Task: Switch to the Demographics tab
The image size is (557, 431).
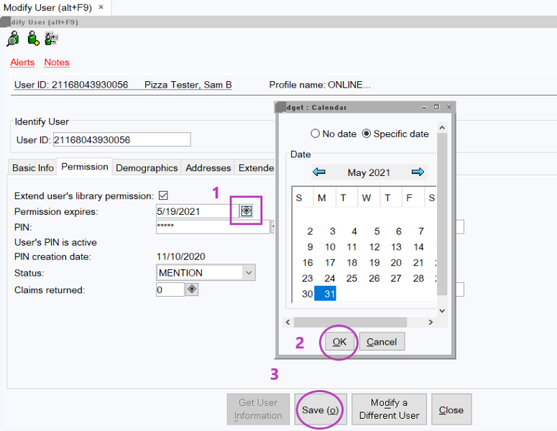Action: point(147,167)
